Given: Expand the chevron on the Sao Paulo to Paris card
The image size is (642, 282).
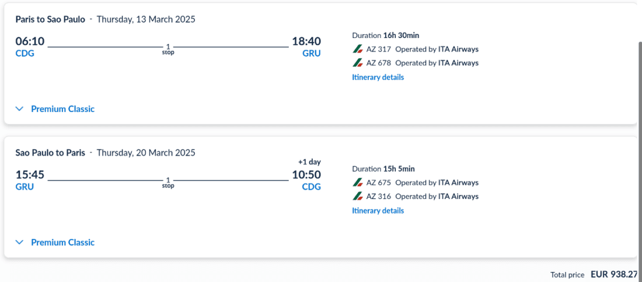Looking at the screenshot, I should tap(19, 242).
